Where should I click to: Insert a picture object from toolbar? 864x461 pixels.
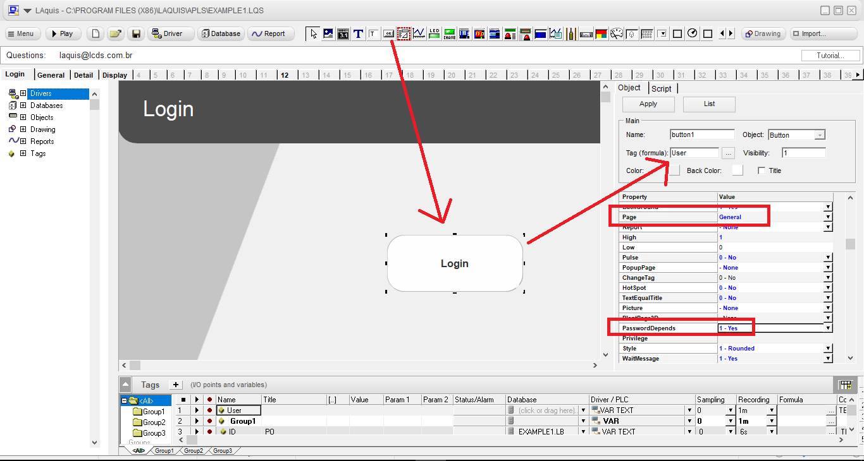tap(328, 33)
